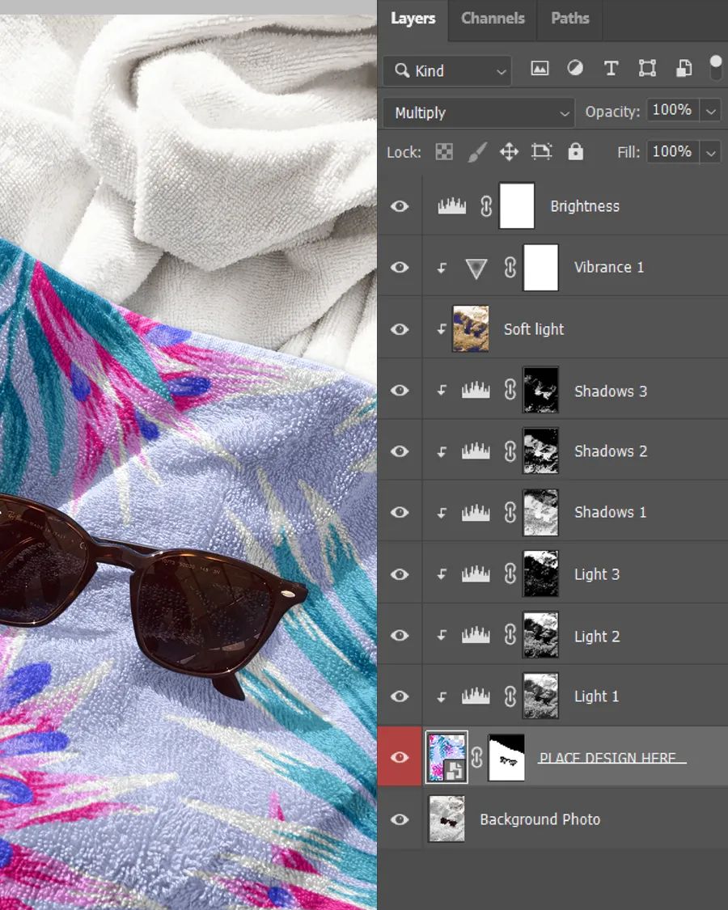Select the Shadows 1 layer mask thumbnail
Screen dimensions: 728x910
(540, 513)
